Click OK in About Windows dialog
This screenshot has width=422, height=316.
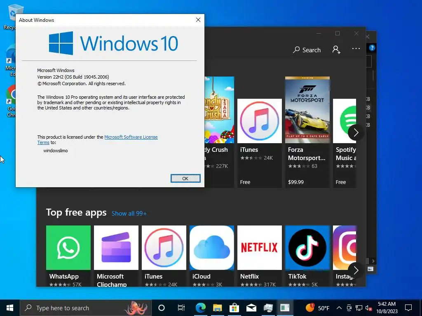[x=185, y=179]
